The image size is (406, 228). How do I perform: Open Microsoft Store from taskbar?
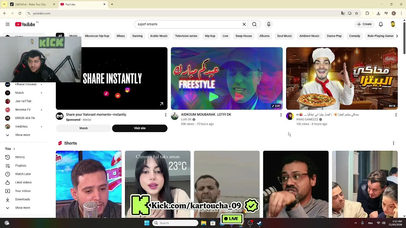click(213, 223)
